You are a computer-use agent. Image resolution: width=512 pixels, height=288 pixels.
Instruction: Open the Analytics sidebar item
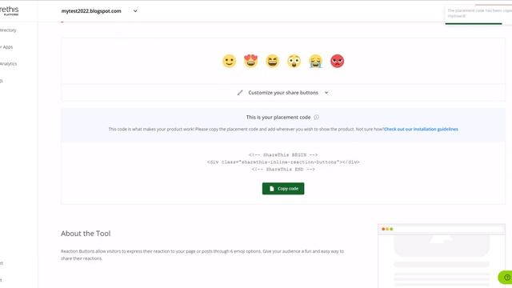point(8,64)
